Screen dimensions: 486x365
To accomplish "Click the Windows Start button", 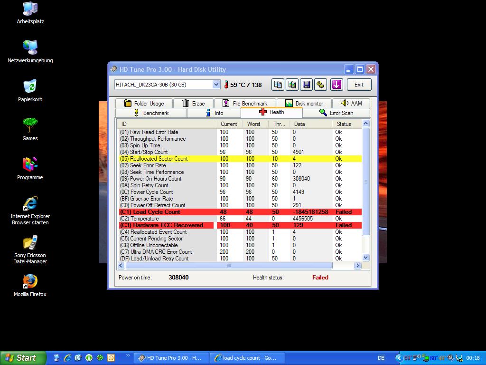I will (x=23, y=358).
